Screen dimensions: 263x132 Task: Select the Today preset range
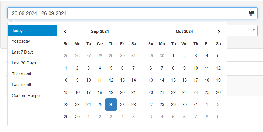32,31
